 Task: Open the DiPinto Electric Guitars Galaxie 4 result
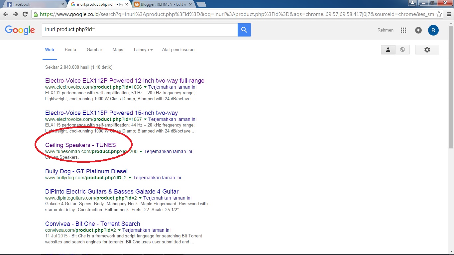tap(112, 192)
